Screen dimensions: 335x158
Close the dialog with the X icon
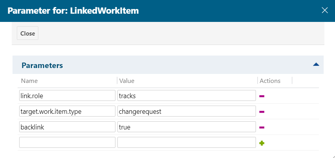[x=325, y=10]
